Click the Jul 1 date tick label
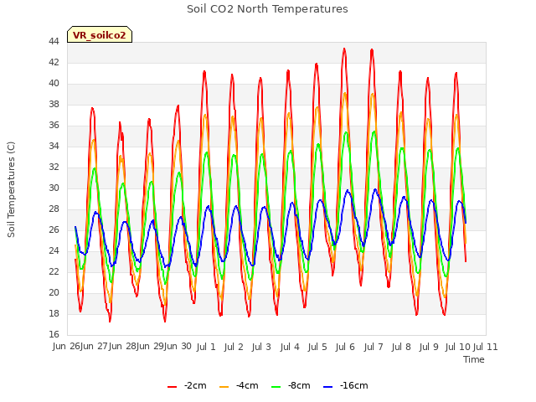Screen dimensions: 536x402 [206, 347]
